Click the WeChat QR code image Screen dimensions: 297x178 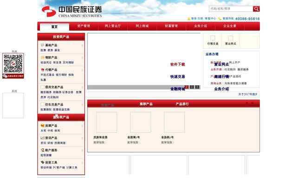13,66
